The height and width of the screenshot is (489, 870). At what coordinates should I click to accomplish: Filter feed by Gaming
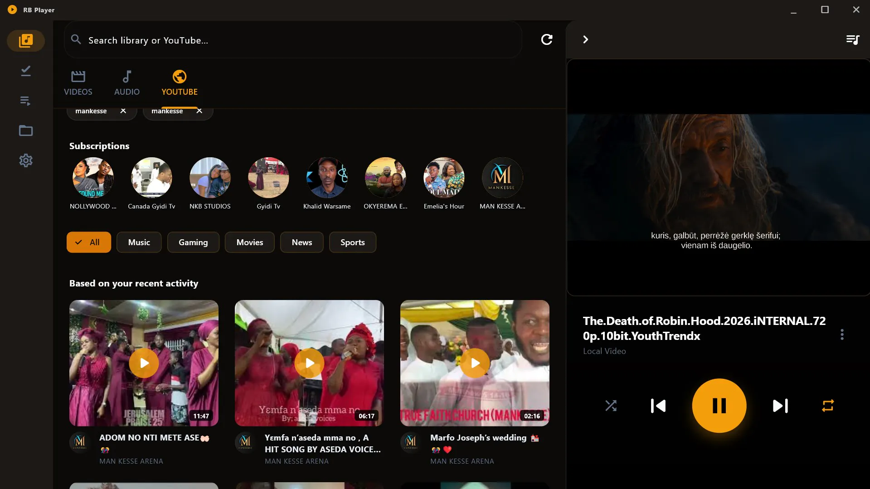[193, 242]
